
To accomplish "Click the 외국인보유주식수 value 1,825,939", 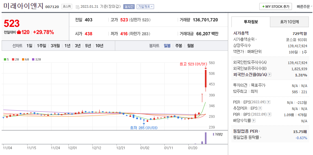I will tap(299, 69).
